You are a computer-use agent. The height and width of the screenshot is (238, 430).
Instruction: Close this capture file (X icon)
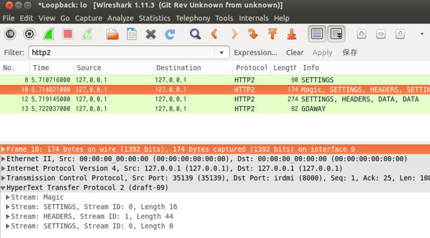click(x=151, y=34)
